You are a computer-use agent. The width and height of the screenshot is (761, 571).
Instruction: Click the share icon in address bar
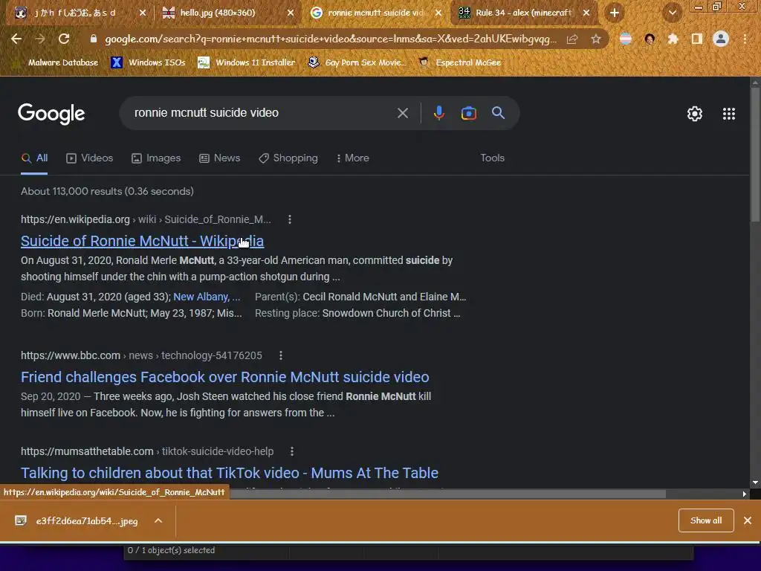pos(572,39)
